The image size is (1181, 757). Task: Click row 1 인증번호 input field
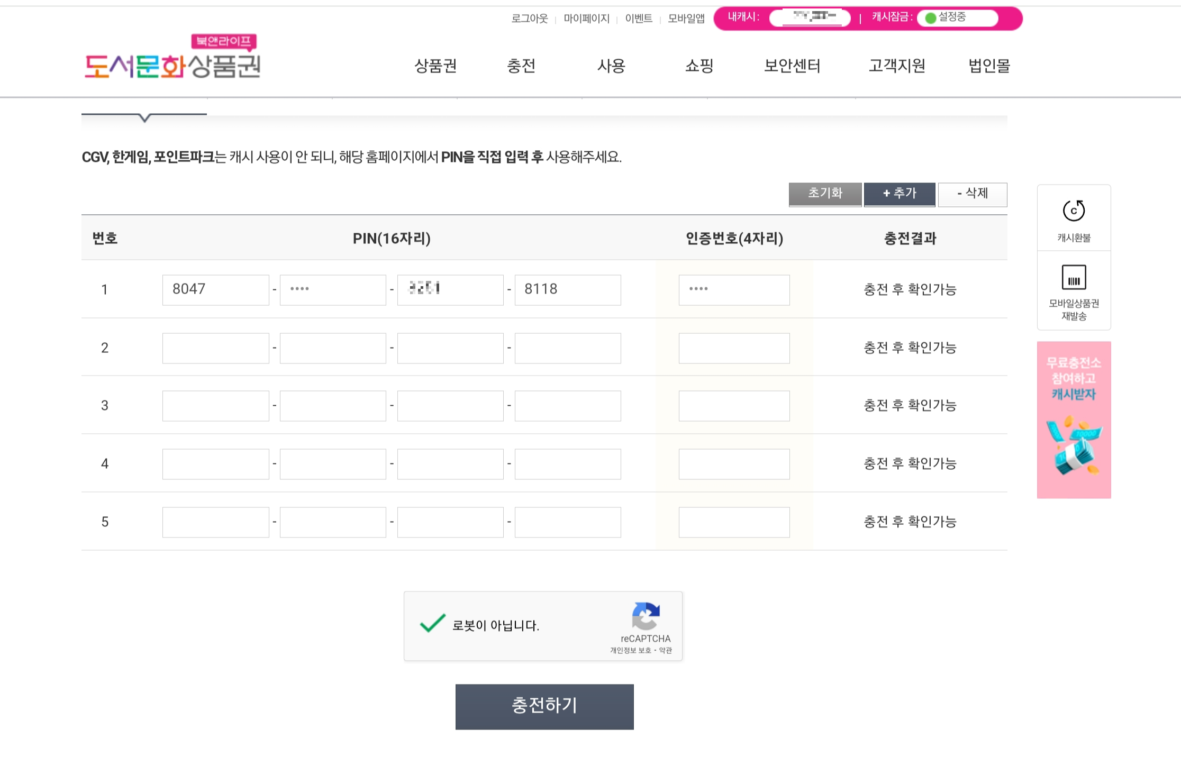[x=734, y=290]
